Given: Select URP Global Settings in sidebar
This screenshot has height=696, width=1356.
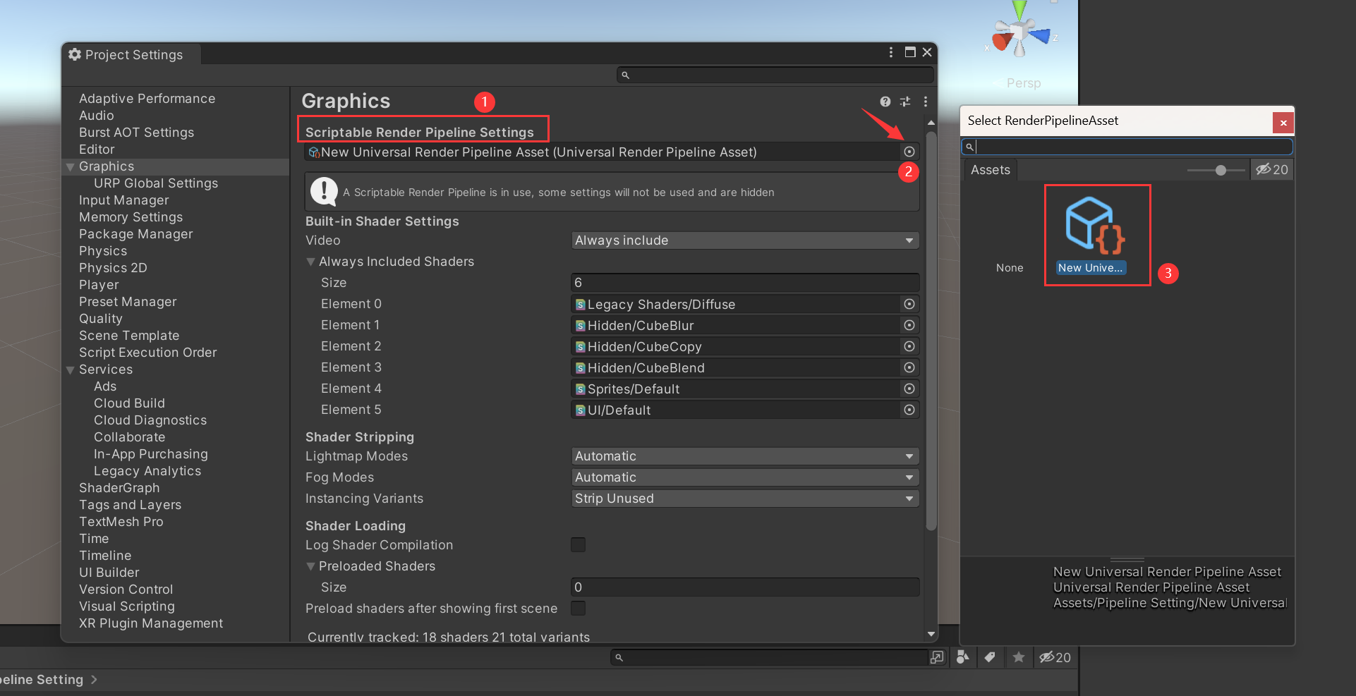Looking at the screenshot, I should [x=156, y=183].
